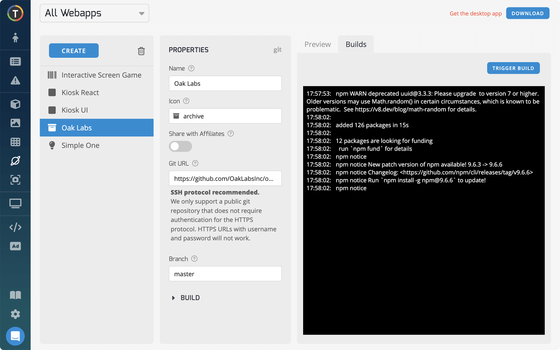
Task: Switch to the Preview tab
Action: [x=318, y=44]
